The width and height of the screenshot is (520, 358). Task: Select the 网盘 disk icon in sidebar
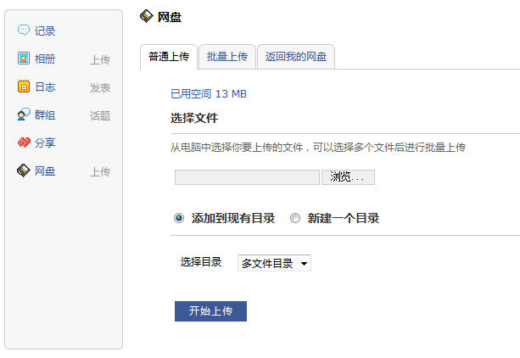[x=24, y=171]
